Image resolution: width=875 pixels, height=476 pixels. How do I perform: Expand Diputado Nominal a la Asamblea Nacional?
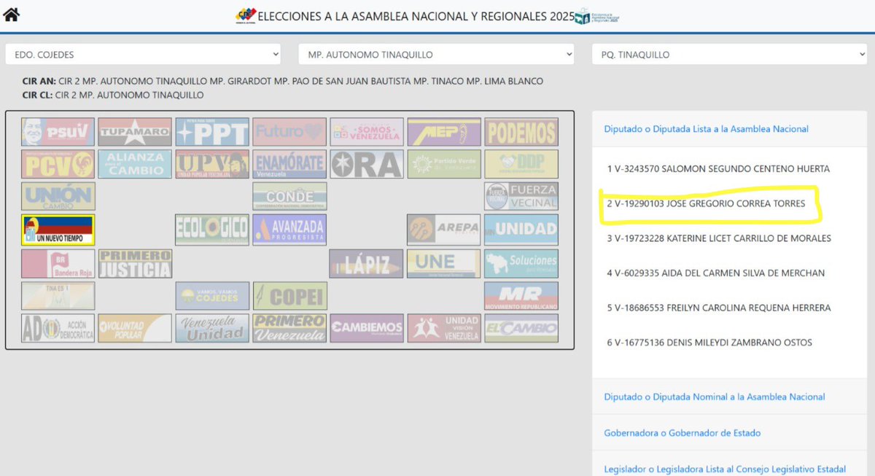click(x=715, y=397)
